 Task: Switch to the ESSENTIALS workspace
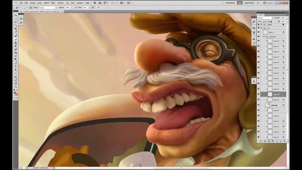pyautogui.click(x=250, y=3)
